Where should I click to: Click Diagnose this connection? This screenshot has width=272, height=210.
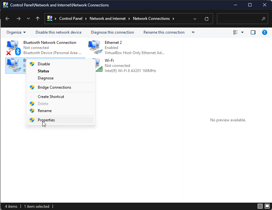point(112,32)
